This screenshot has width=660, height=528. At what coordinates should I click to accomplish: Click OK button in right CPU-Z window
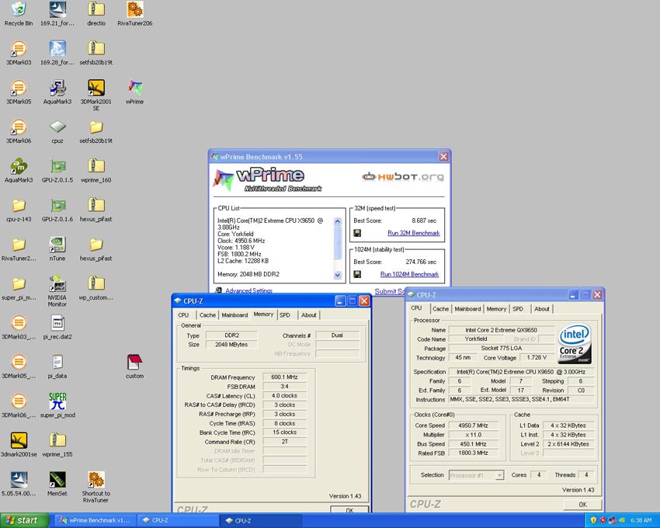click(x=582, y=505)
